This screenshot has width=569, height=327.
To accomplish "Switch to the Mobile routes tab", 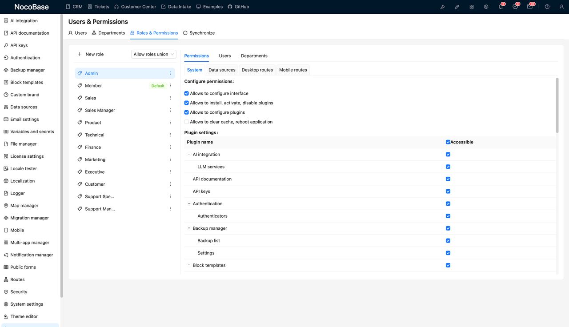I will coord(293,70).
